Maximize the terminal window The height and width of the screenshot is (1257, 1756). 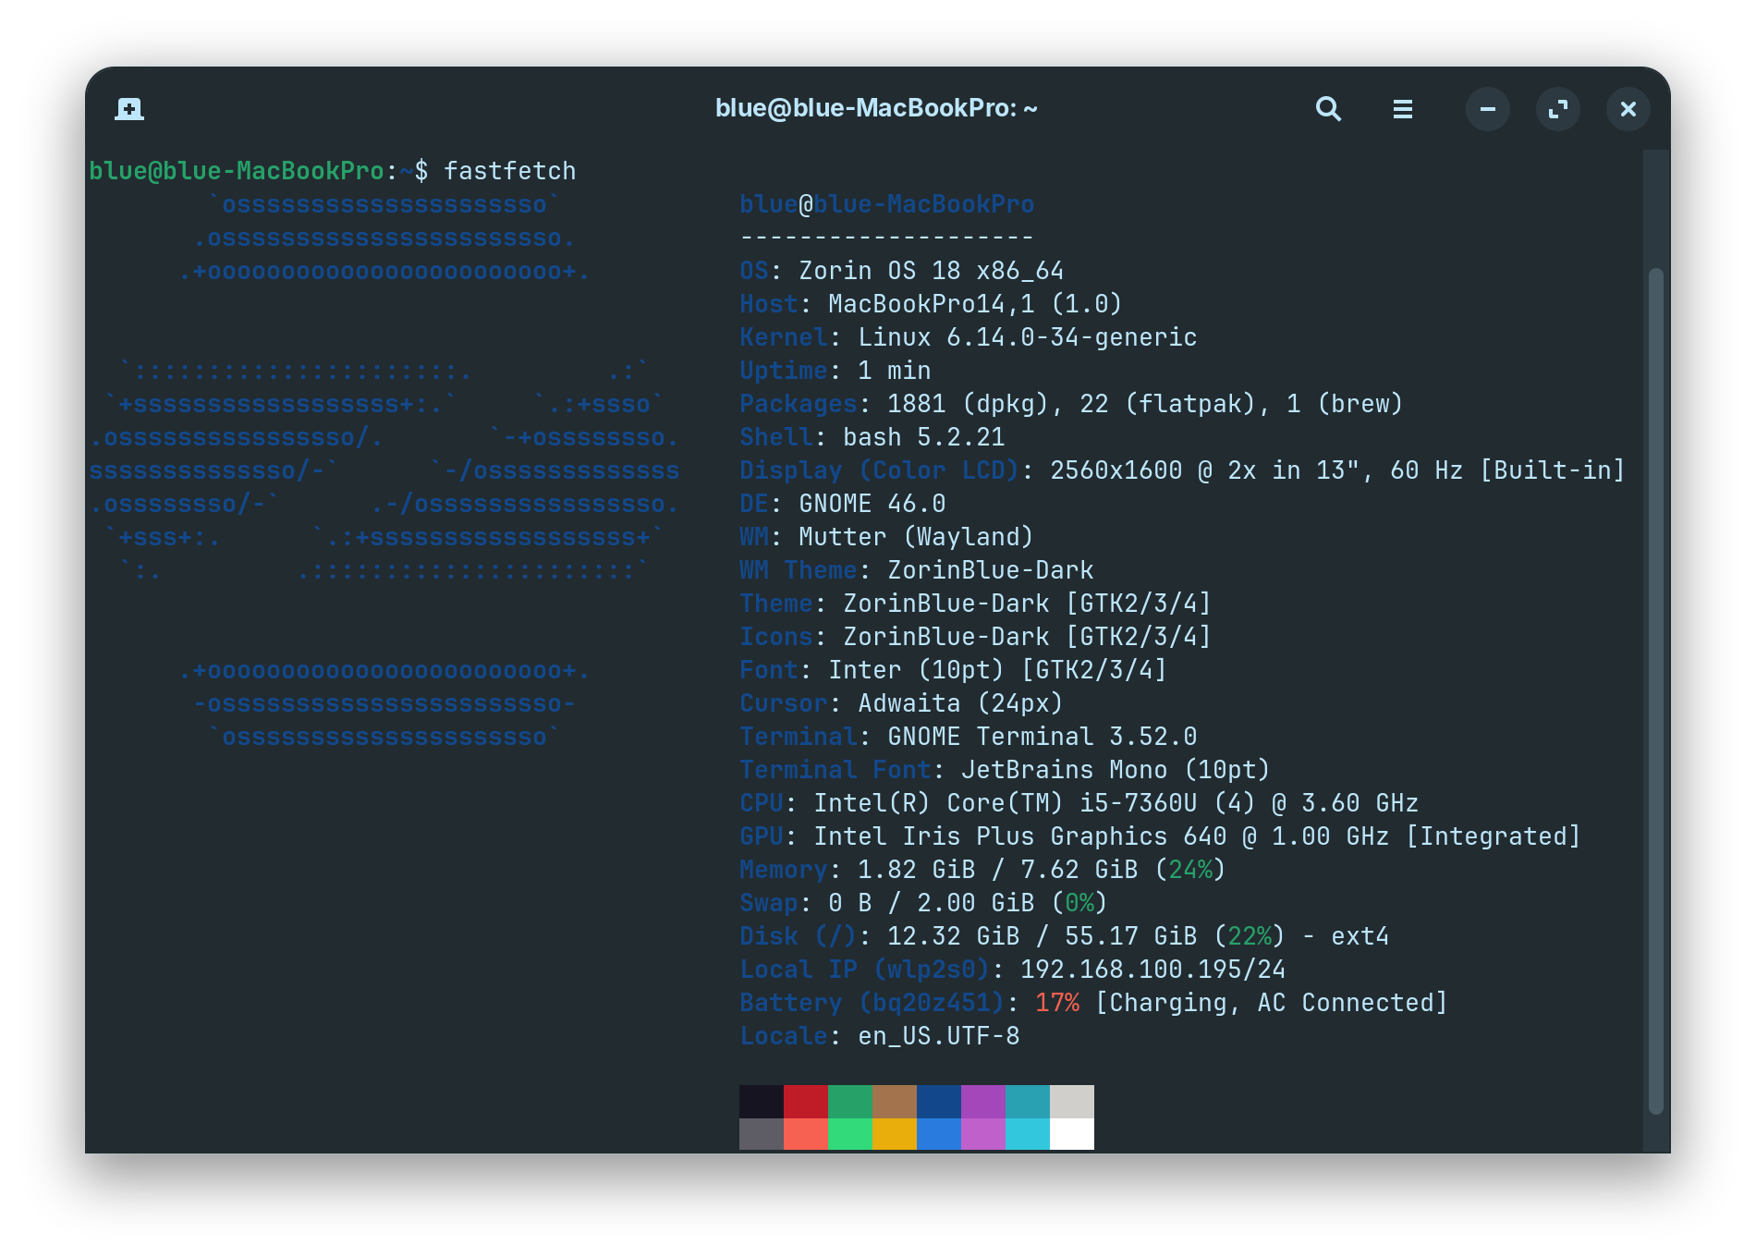tap(1557, 109)
